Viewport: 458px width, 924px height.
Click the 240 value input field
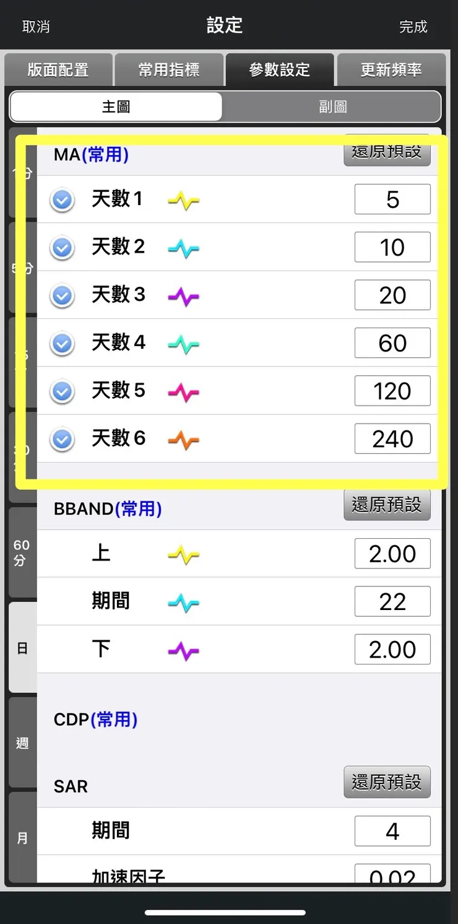[392, 438]
